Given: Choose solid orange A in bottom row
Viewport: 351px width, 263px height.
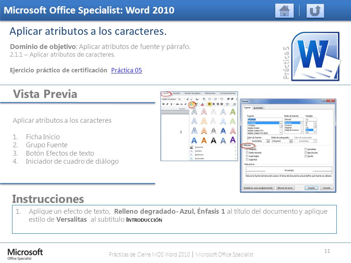Looking at the screenshot, I should click(204, 140).
